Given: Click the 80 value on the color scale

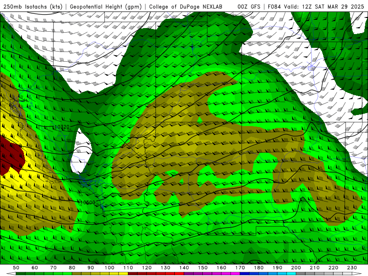Looking at the screenshot, I should (72, 268).
